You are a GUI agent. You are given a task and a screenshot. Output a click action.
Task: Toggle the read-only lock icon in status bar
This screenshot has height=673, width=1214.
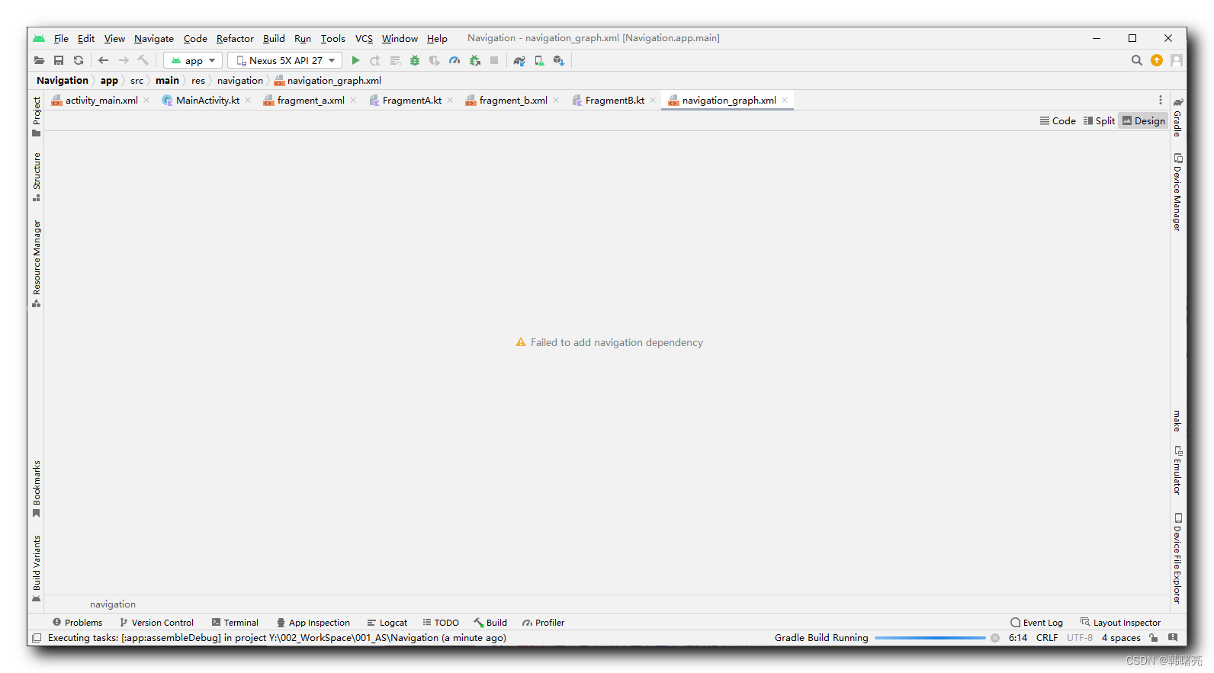[x=1153, y=638]
